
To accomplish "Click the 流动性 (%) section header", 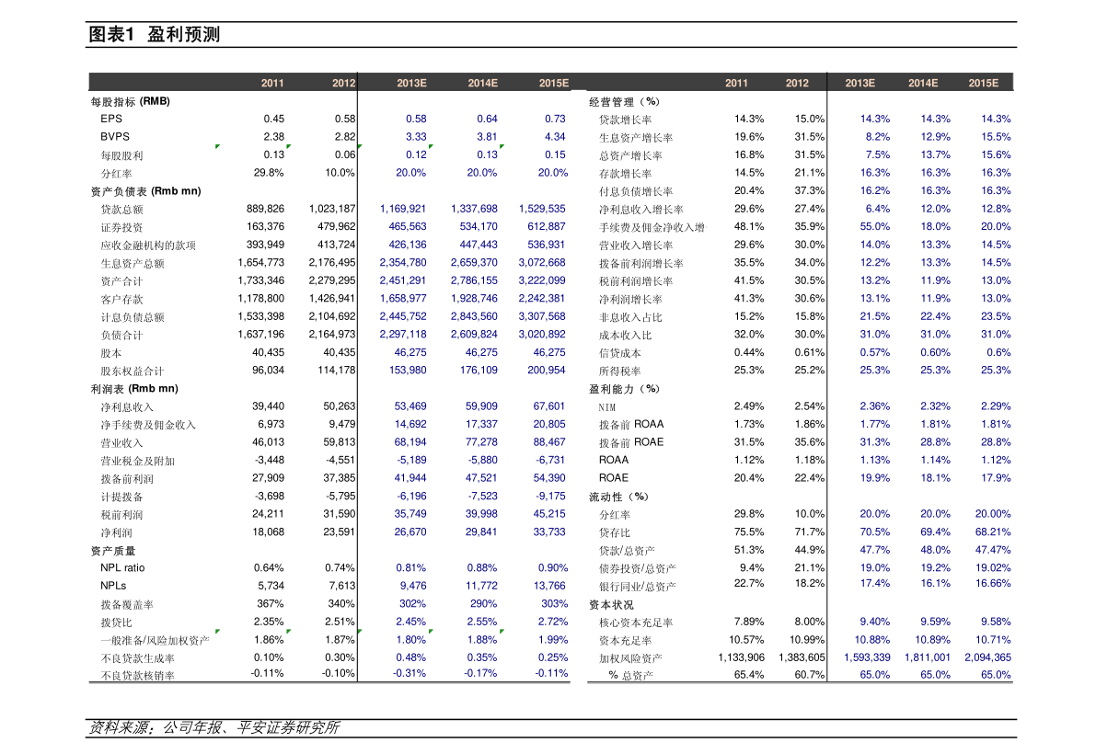I will 618,497.
